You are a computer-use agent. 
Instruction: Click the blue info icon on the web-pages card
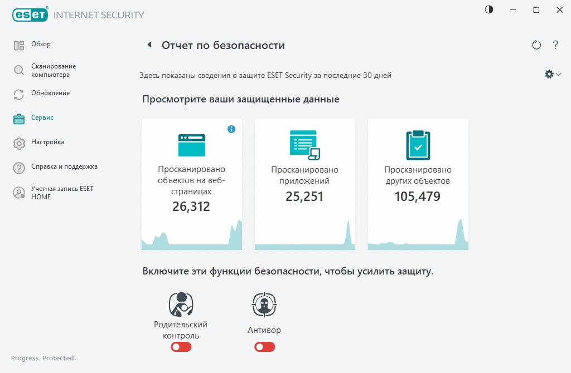[x=231, y=129]
